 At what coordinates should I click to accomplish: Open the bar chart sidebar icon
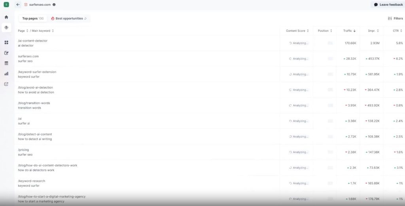[x=6, y=74]
